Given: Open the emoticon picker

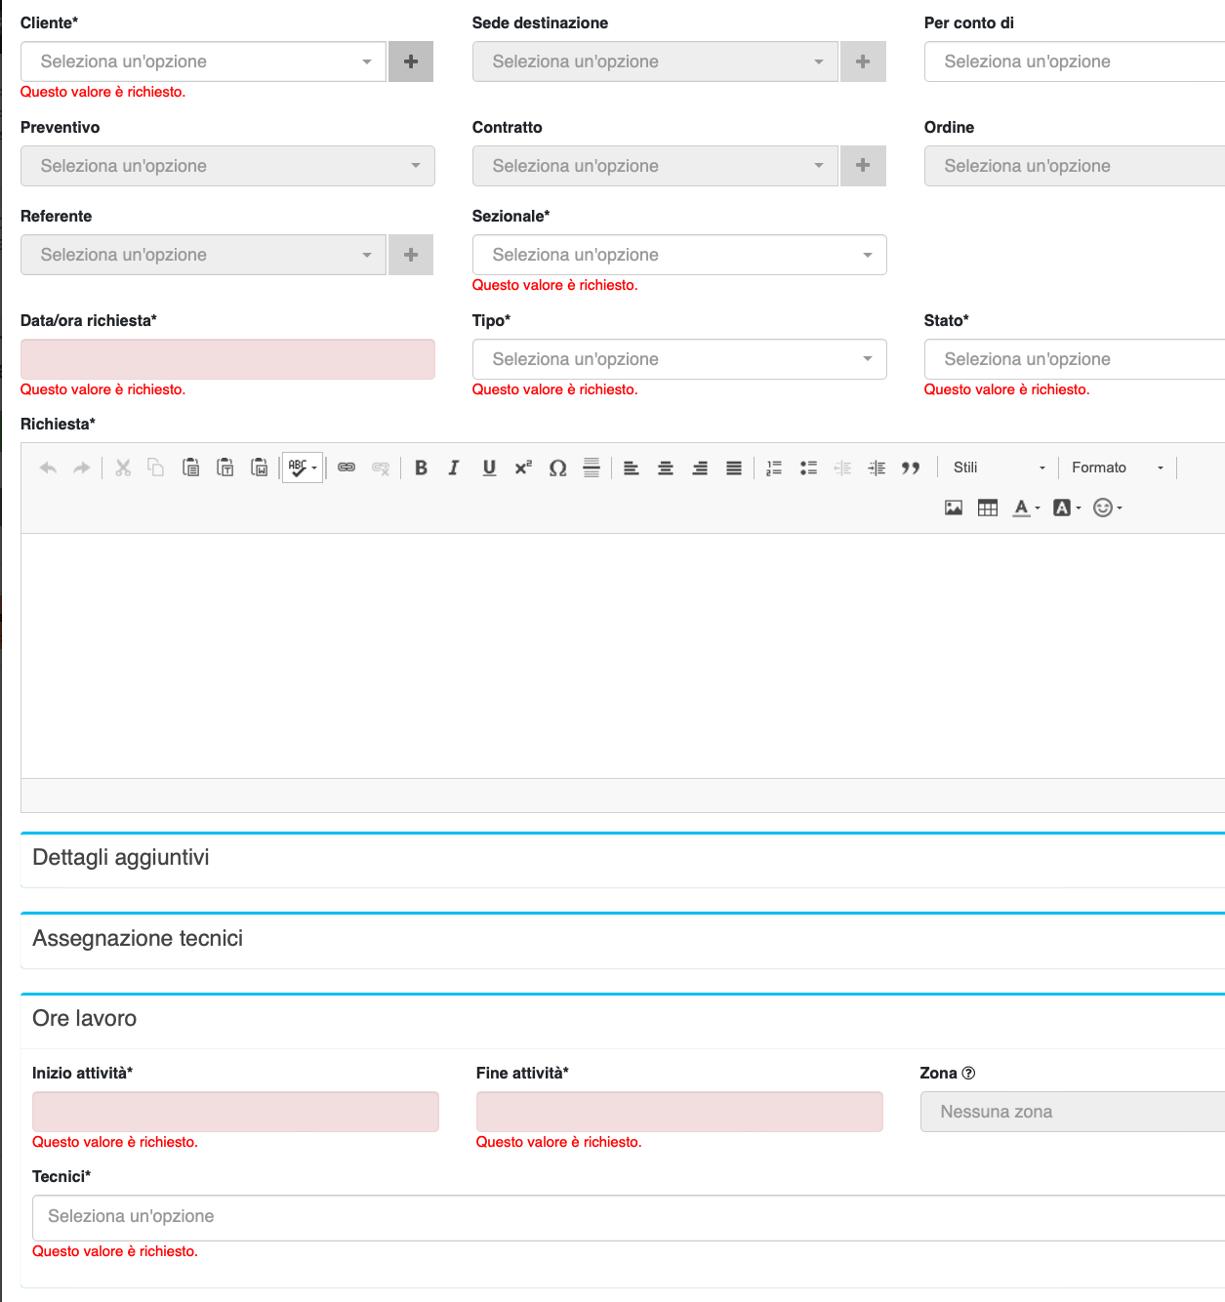Looking at the screenshot, I should [1104, 508].
